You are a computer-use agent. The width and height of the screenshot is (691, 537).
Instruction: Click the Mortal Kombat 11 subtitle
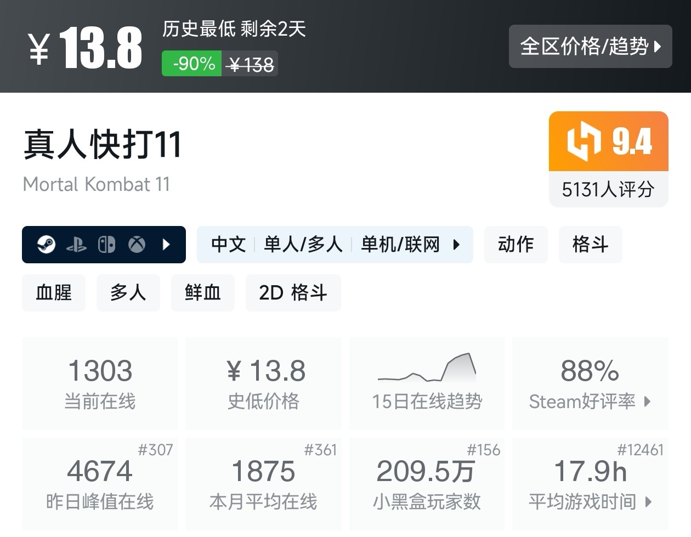[x=97, y=184]
